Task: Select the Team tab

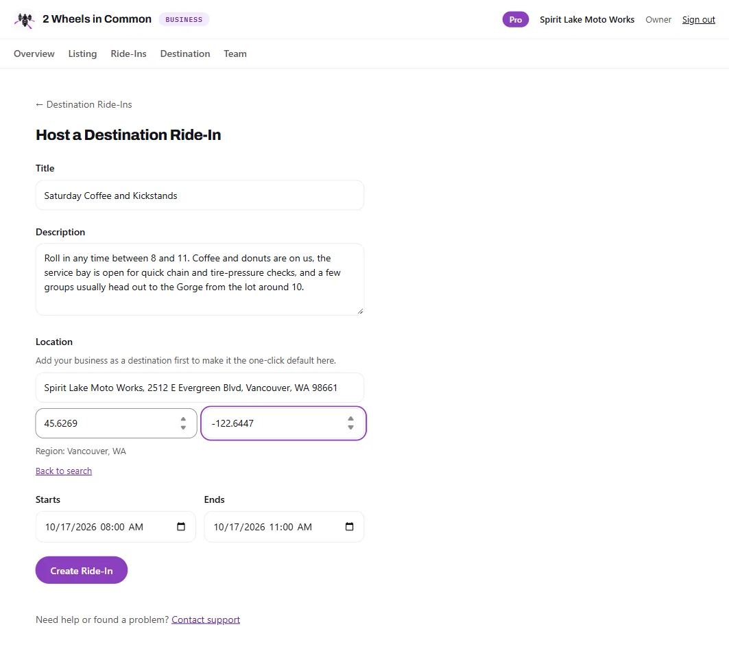Action: click(x=235, y=54)
